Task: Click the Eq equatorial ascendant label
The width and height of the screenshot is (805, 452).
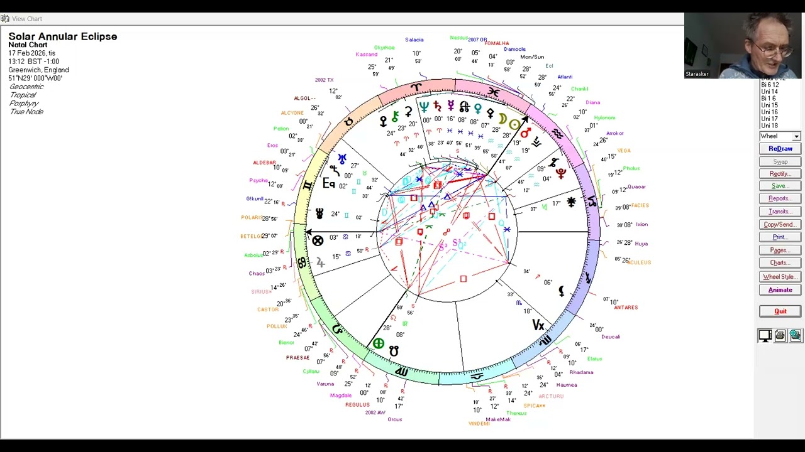Action: pyautogui.click(x=328, y=183)
